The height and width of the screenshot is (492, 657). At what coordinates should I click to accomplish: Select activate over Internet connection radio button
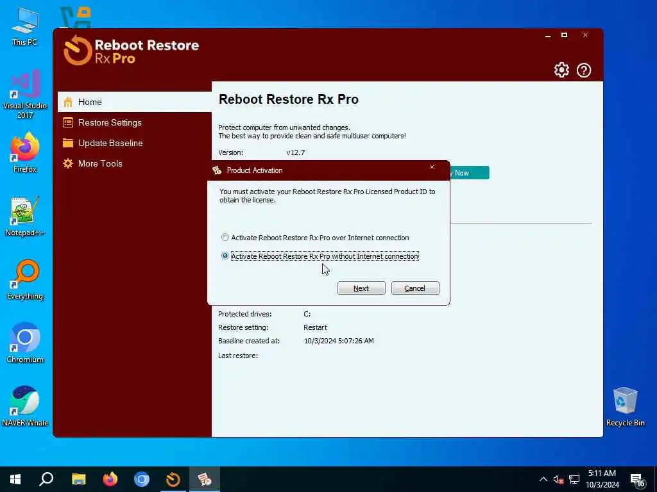[225, 237]
